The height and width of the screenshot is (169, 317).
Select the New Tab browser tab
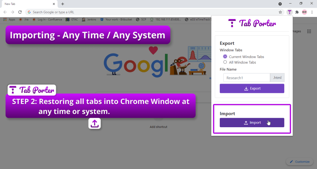pyautogui.click(x=29, y=4)
